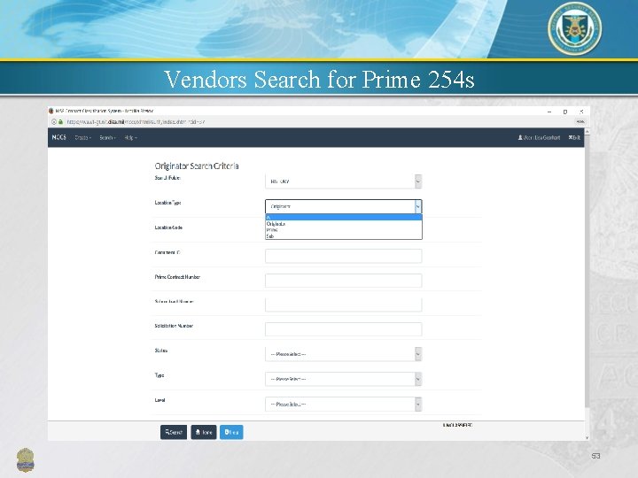Select the blank highlighted option in Location Type list
The height and width of the screenshot is (478, 638).
tap(344, 217)
